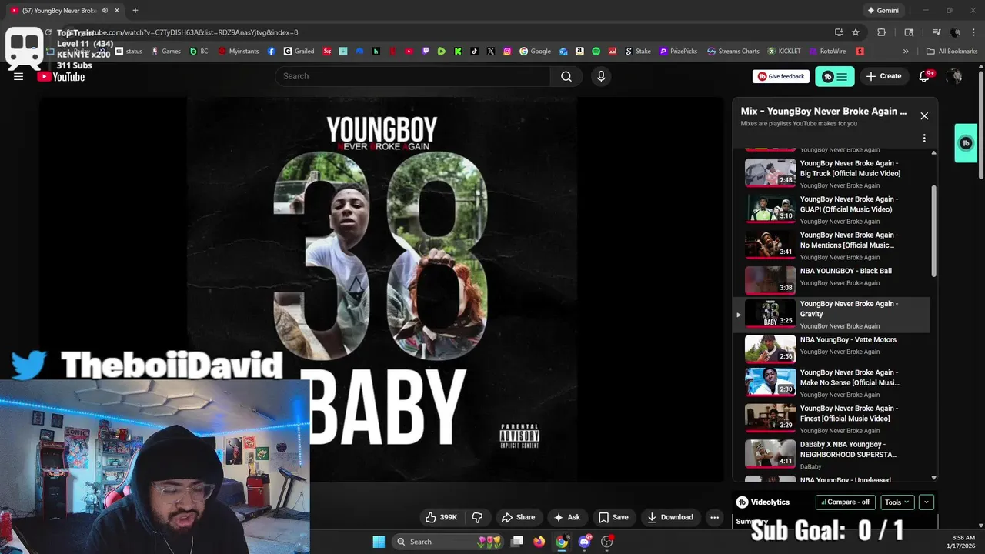
Task: Switch to Chrome on the taskbar
Action: (x=562, y=542)
